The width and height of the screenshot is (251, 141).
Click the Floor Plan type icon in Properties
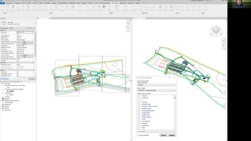(4, 23)
